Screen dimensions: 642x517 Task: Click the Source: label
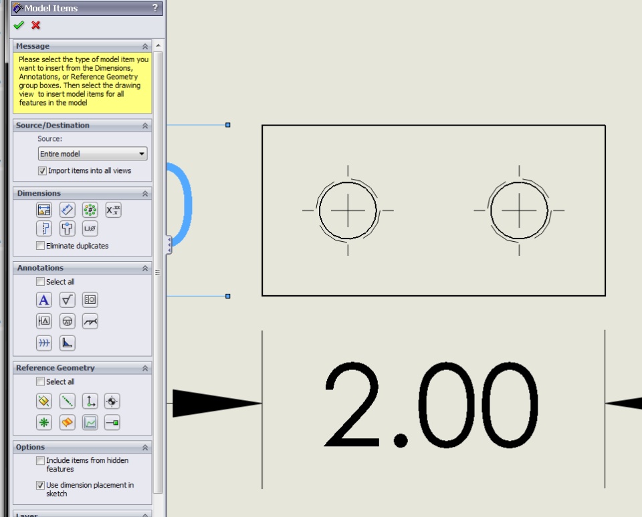pyautogui.click(x=50, y=139)
